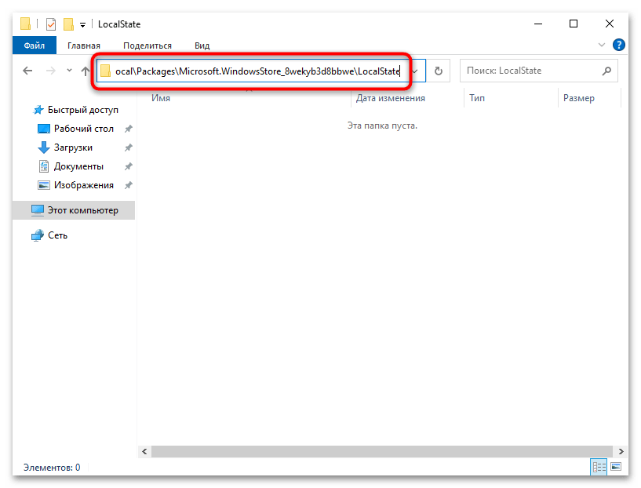Image resolution: width=641 pixels, height=488 pixels.
Task: Open Загрузки in navigation pane
Action: [x=73, y=147]
